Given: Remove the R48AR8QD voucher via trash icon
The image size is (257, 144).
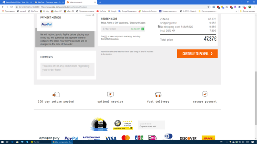Looking at the screenshot, I should [x=159, y=27].
